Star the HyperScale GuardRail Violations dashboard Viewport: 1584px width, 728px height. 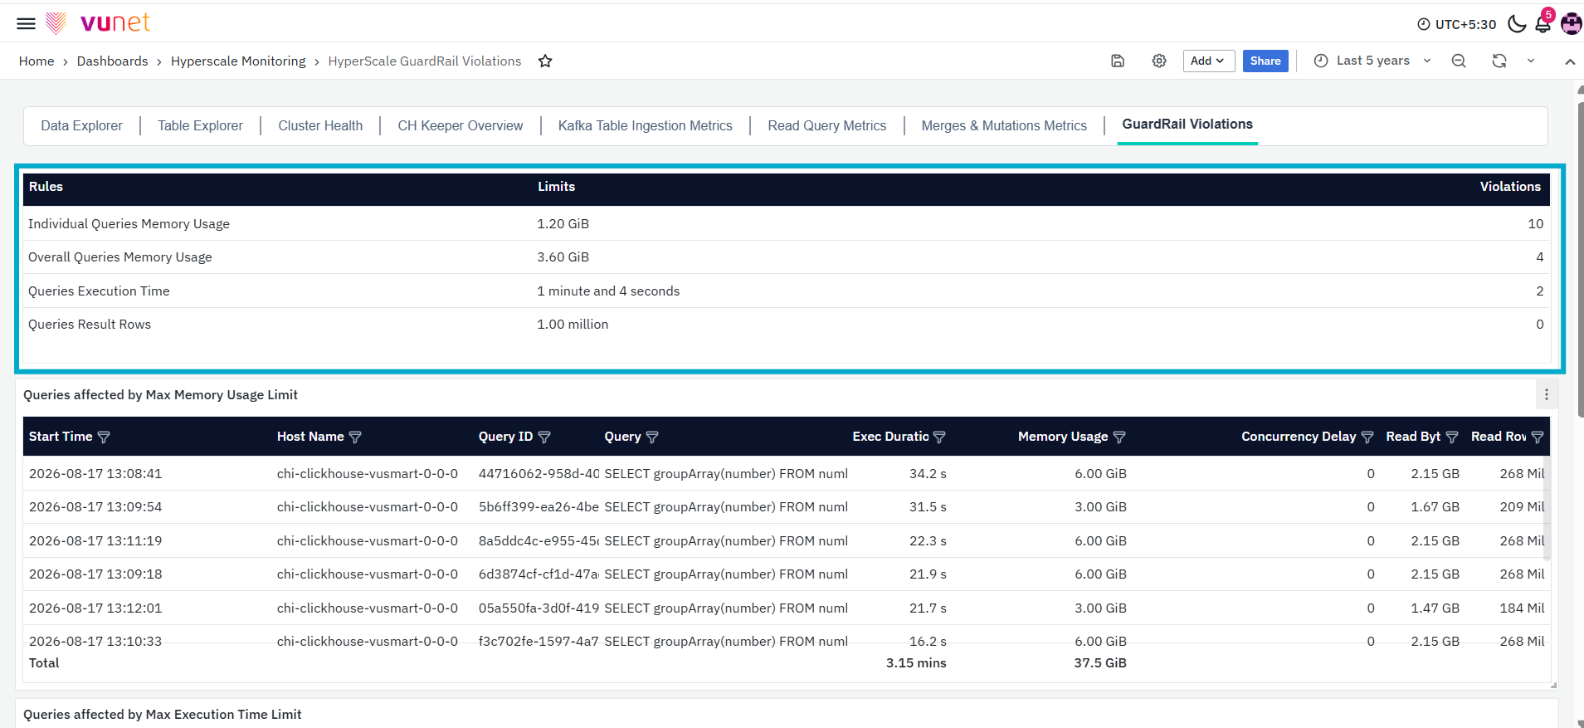click(x=545, y=61)
